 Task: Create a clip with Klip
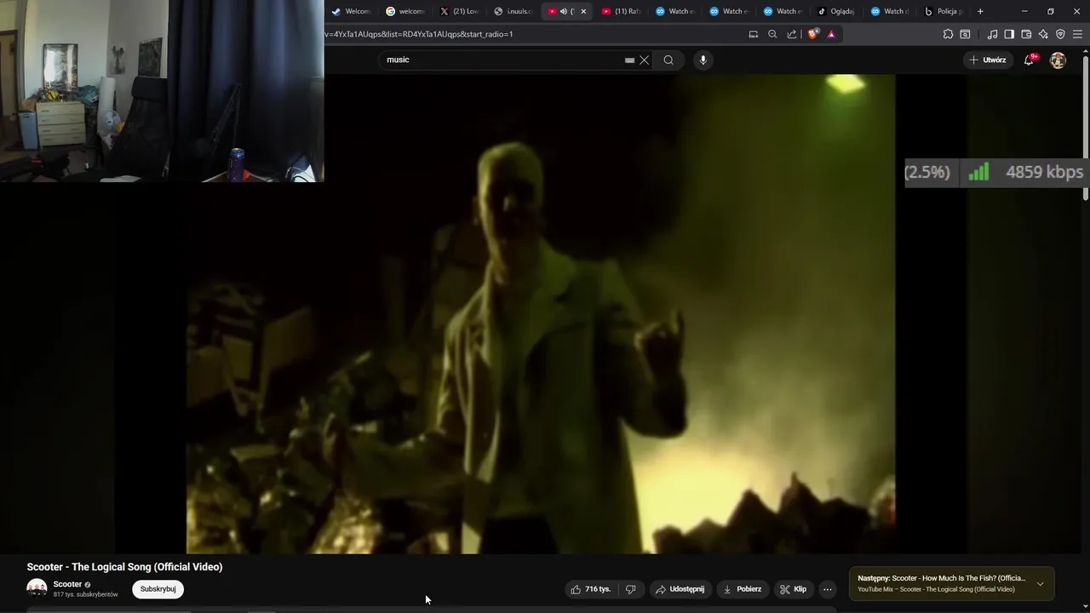pyautogui.click(x=794, y=589)
